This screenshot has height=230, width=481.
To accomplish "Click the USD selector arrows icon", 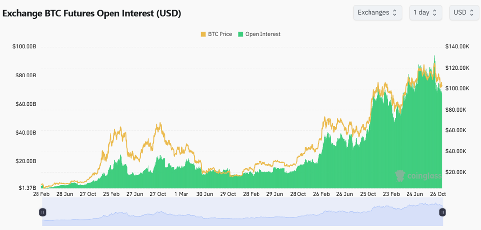I will (471, 13).
